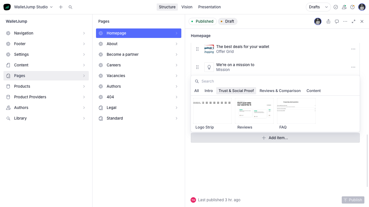Screen dimensions: 369x207
Task: Expand Navigation using its chevron arrow
Action: tap(84, 33)
